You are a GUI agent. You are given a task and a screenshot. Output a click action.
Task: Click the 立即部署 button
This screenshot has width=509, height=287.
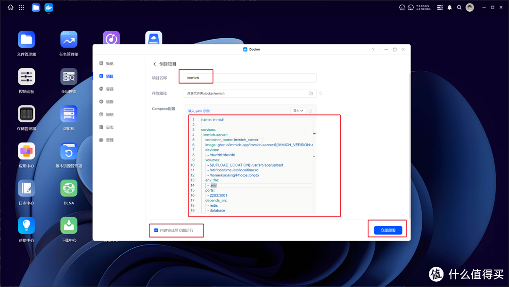click(388, 230)
